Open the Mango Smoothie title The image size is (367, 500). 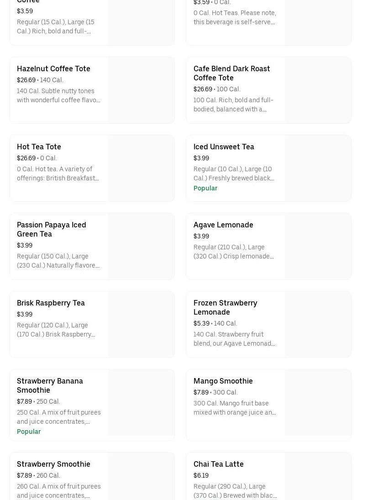click(x=223, y=381)
